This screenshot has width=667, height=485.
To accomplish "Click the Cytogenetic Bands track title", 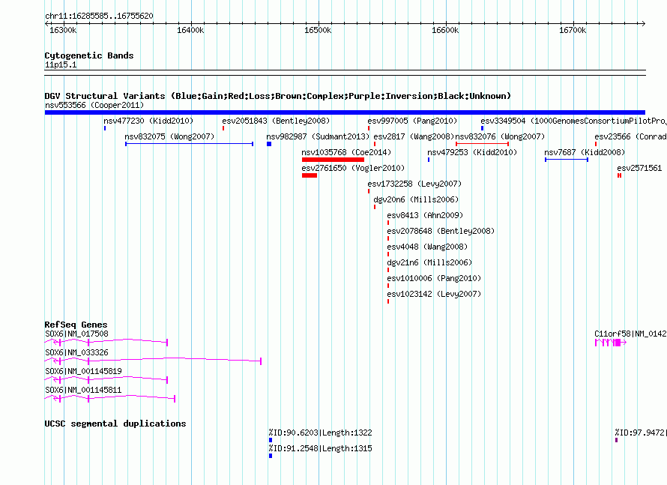I will click(89, 55).
